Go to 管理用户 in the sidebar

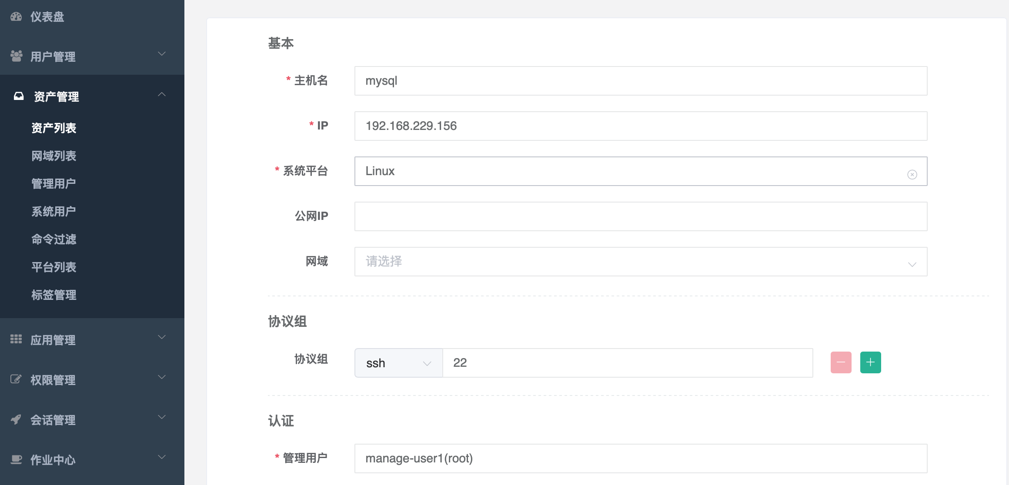point(54,184)
